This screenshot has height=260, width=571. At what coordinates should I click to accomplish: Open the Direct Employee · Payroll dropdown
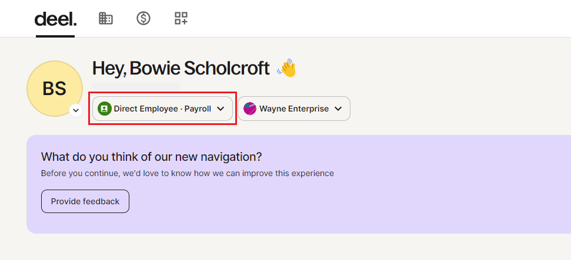162,109
